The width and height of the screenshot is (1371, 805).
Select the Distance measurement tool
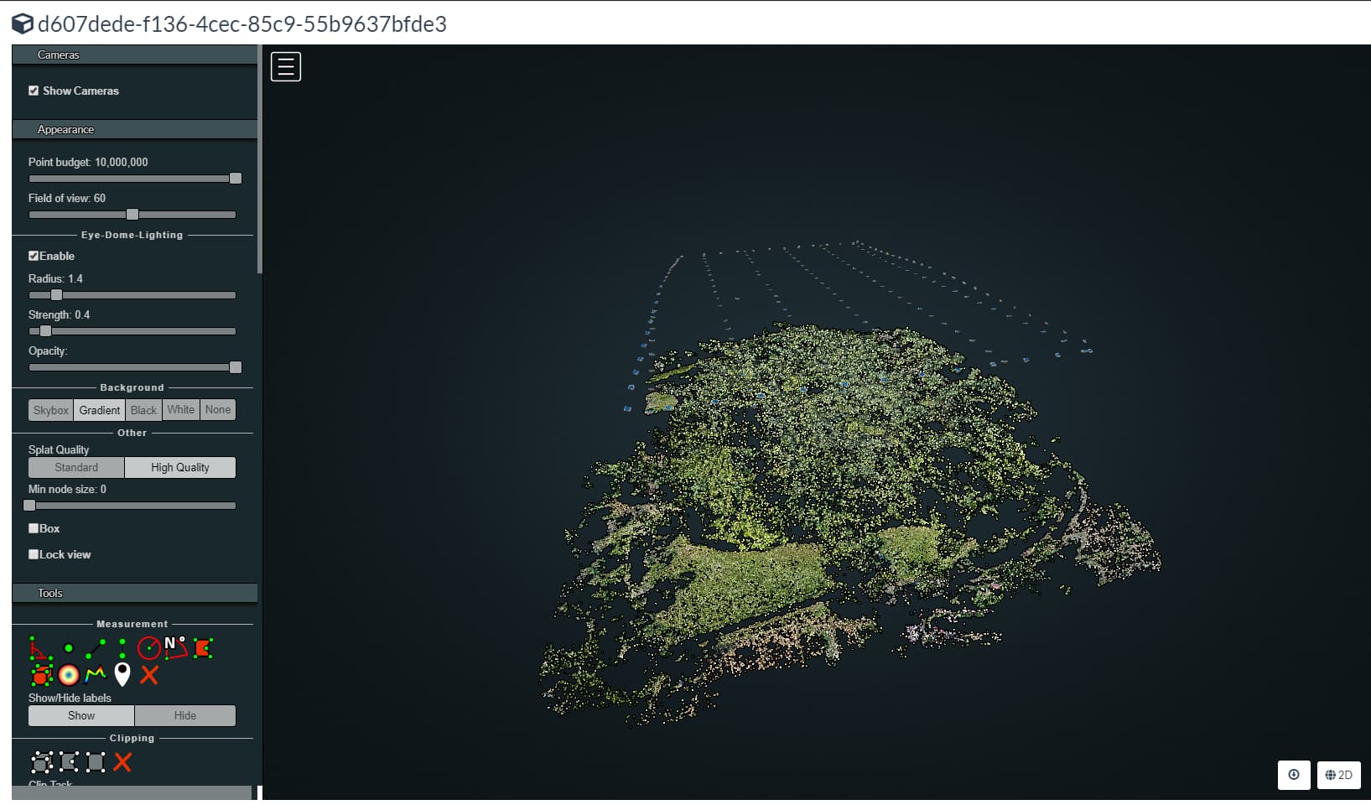pos(96,647)
